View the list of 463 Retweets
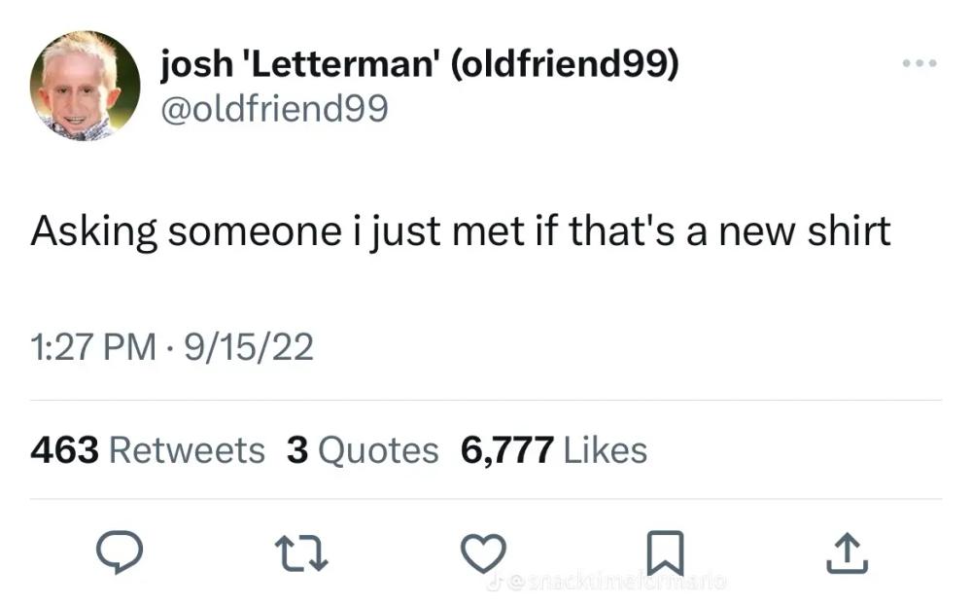 click(148, 450)
